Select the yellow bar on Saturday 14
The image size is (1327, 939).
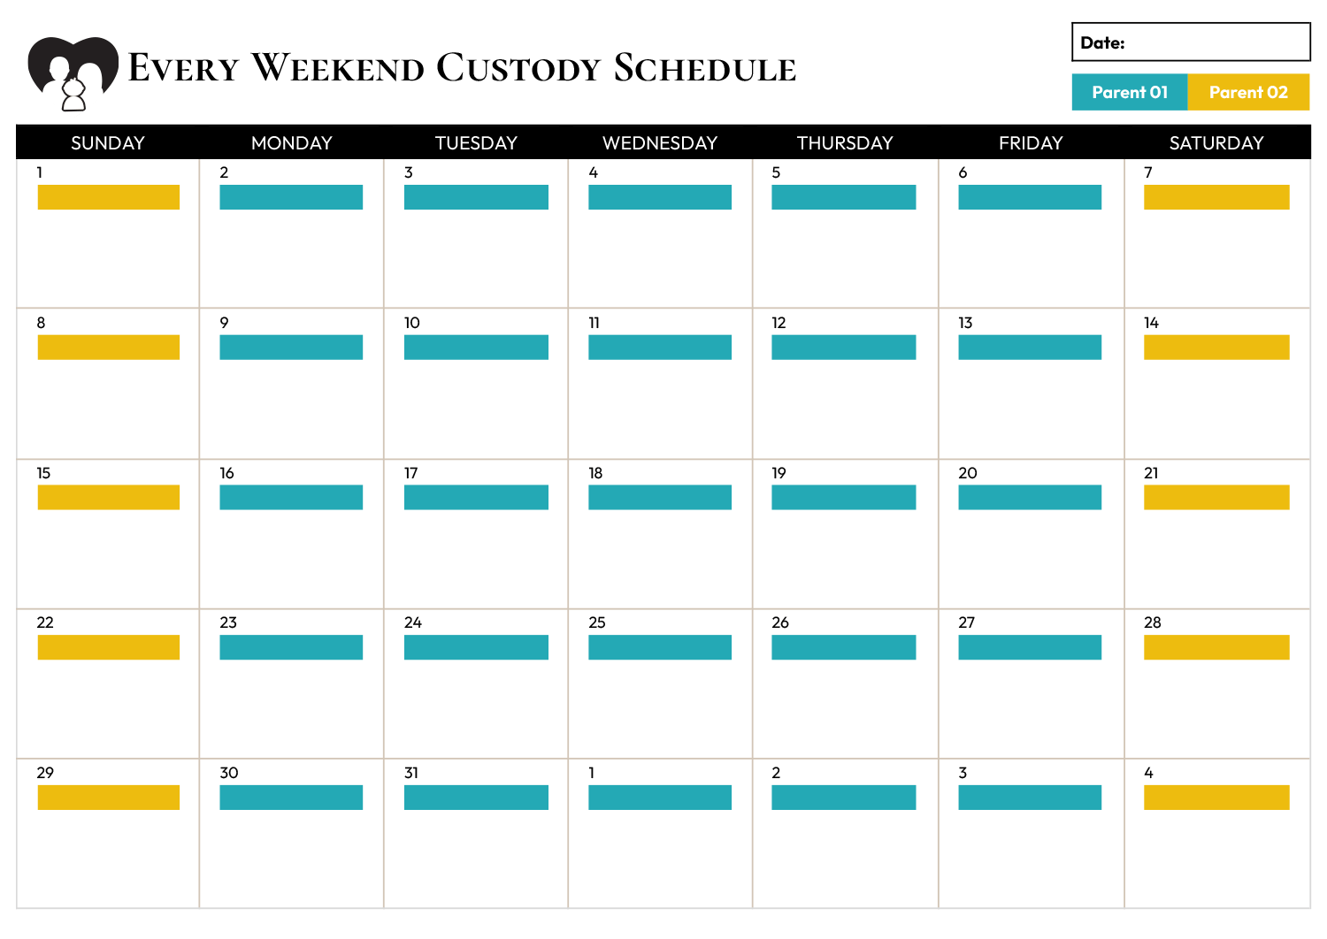pos(1216,347)
